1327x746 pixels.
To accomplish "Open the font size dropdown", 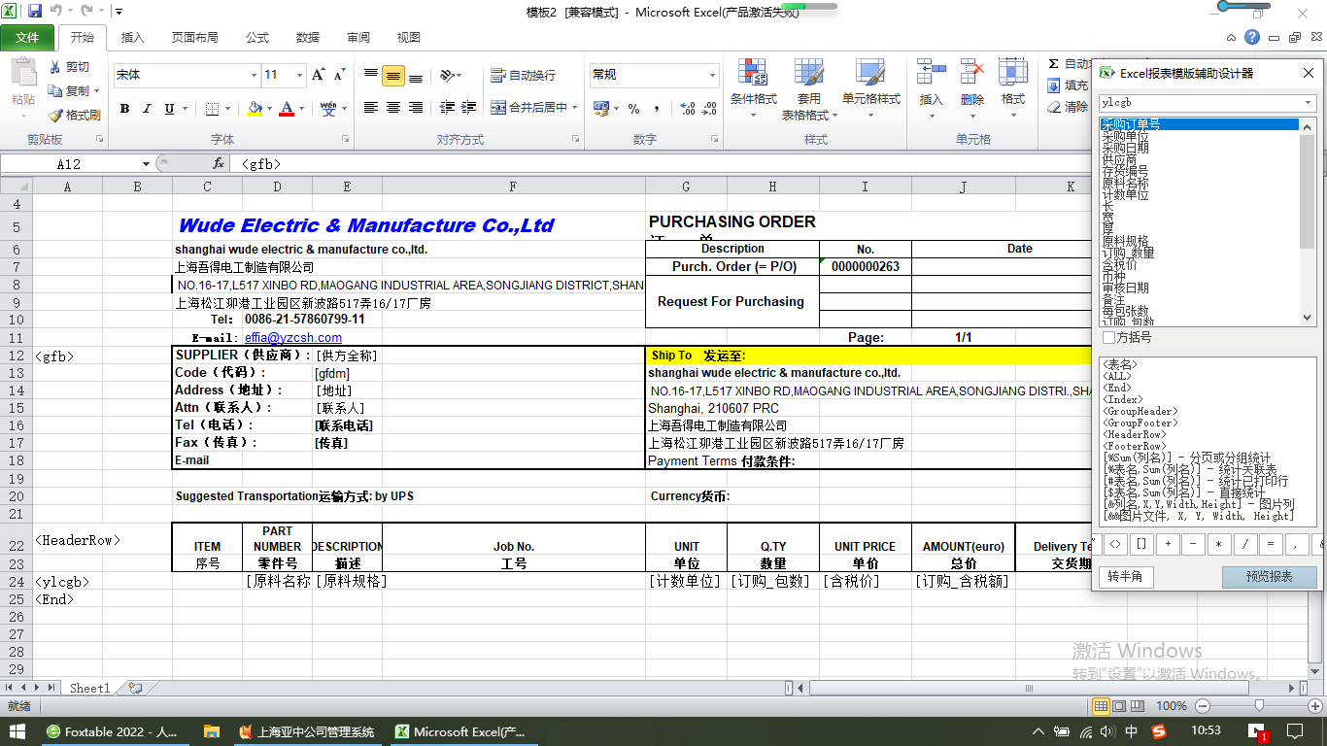I will [x=300, y=75].
